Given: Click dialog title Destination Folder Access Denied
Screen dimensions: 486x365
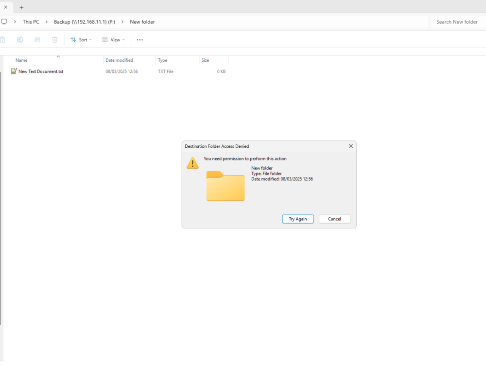Looking at the screenshot, I should tap(217, 146).
